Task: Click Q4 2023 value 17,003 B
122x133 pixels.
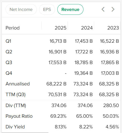Action: [x=110, y=73]
